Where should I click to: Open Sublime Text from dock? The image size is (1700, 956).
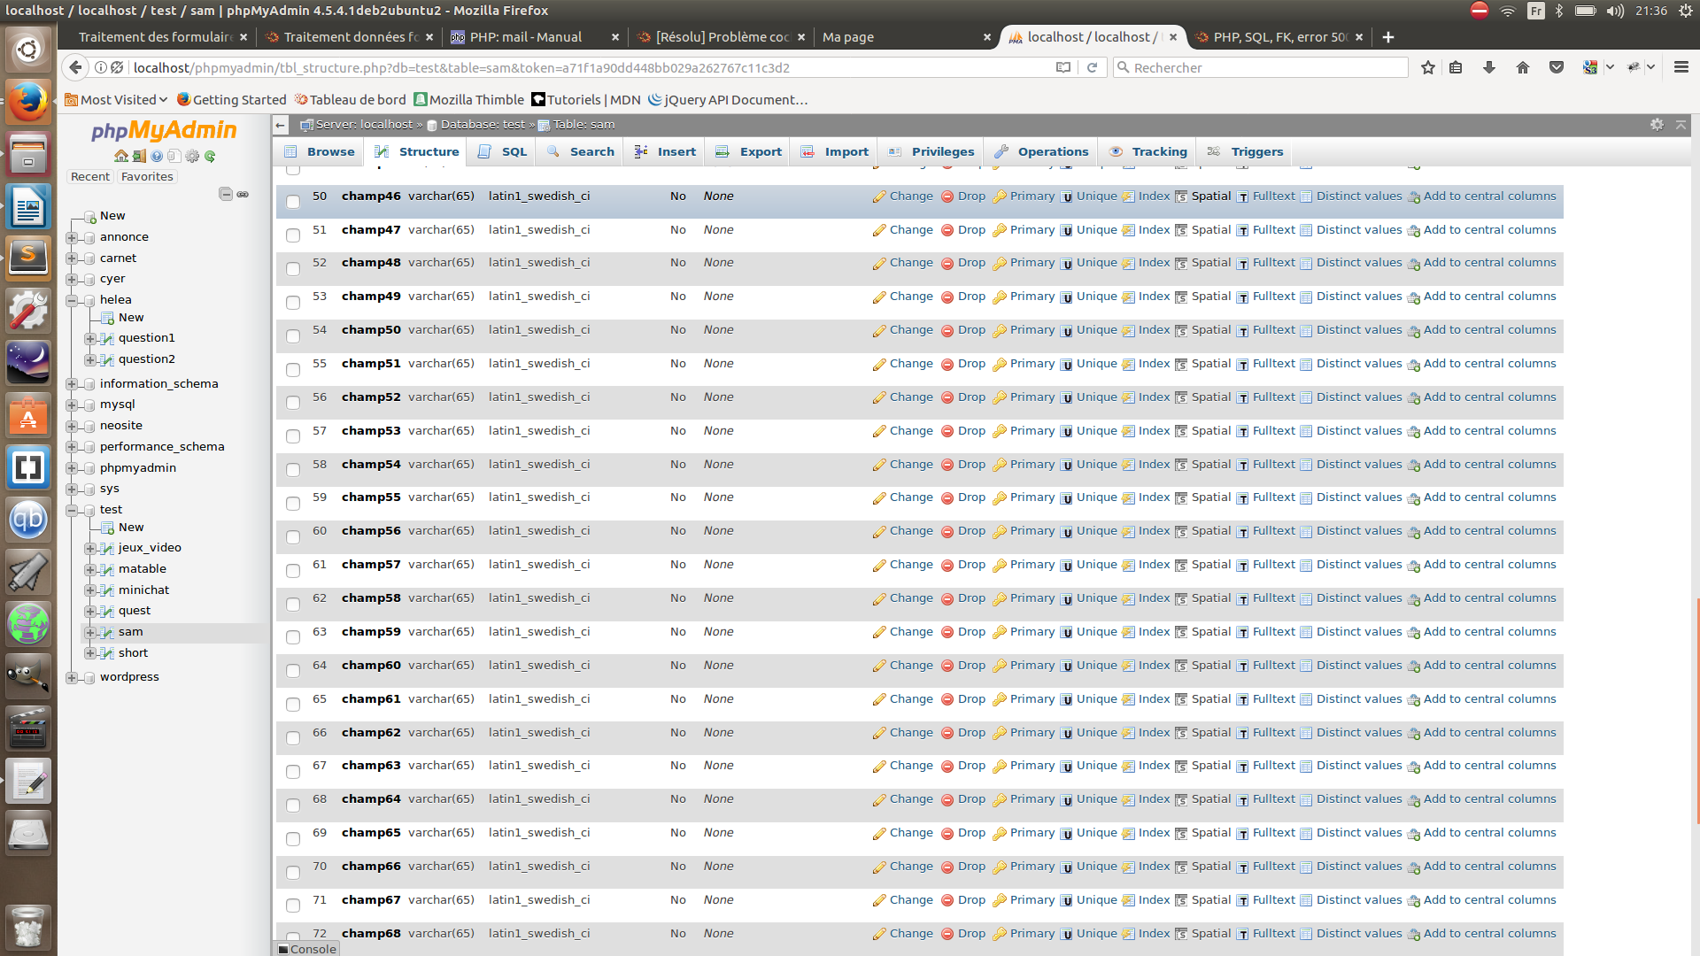click(x=28, y=259)
